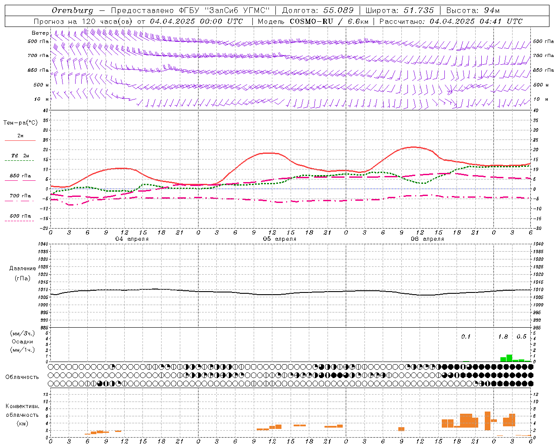Click the Td 2м dew point legend entry
Viewport: 556px width, 445px height.
[20, 156]
